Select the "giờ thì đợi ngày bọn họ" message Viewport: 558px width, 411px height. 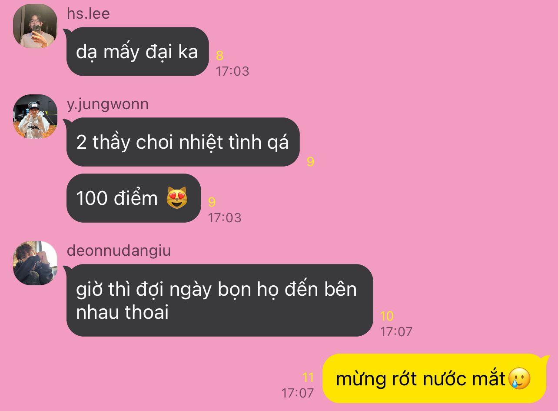point(219,300)
